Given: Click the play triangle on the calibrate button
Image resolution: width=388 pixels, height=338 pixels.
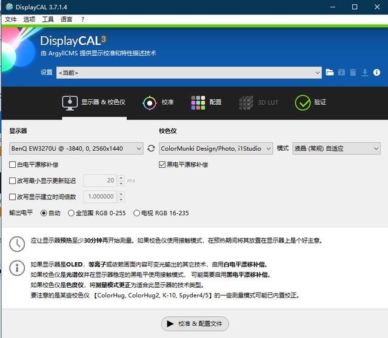Looking at the screenshot, I should [170, 323].
